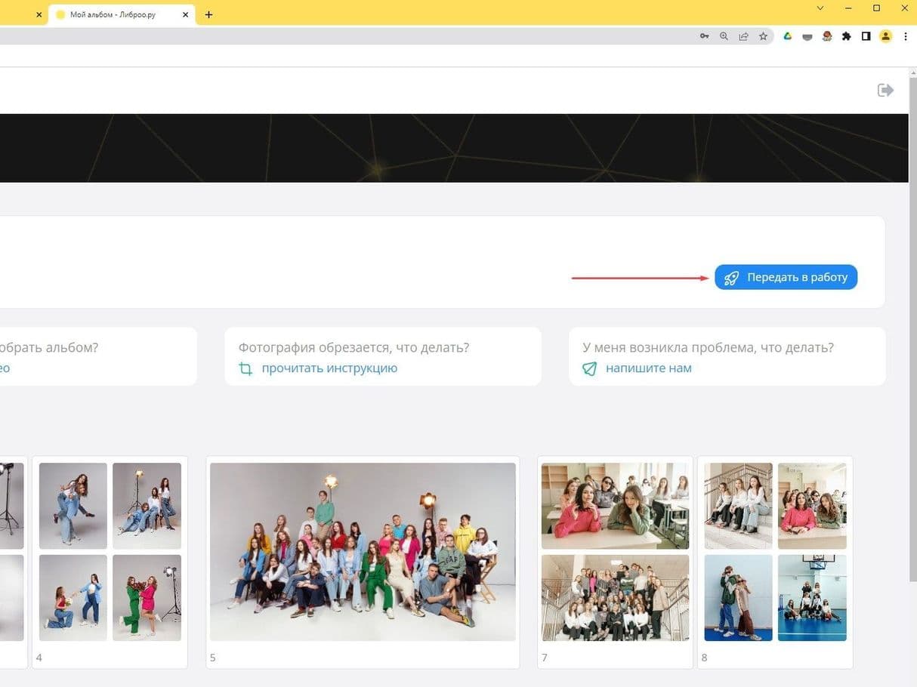Click the прочитать инструкцию link
The width and height of the screenshot is (917, 687).
coord(329,368)
